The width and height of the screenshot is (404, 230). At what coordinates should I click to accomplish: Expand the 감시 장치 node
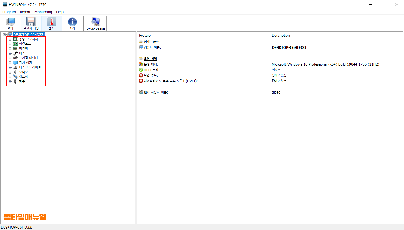10,63
